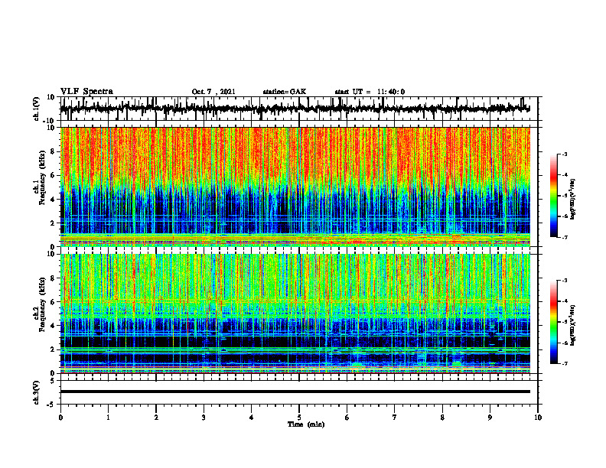Click time axis tick label "3"
This screenshot has width=606, height=468.
(204, 418)
